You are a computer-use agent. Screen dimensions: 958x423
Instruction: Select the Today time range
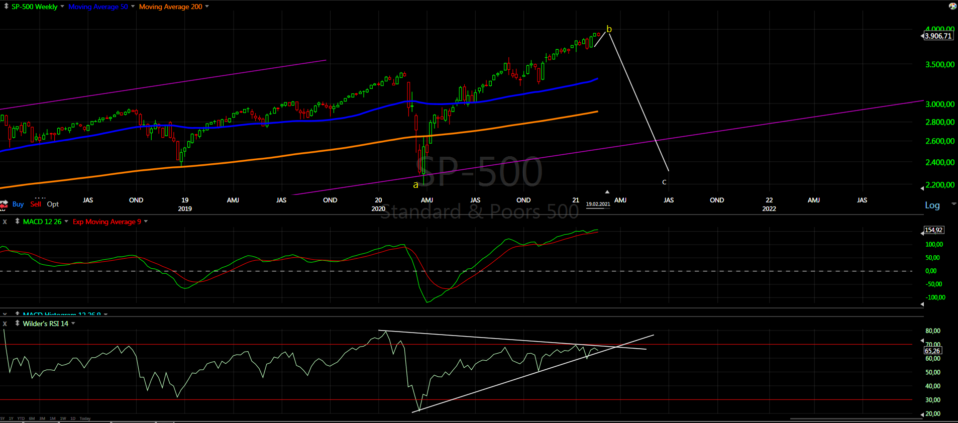coord(85,418)
